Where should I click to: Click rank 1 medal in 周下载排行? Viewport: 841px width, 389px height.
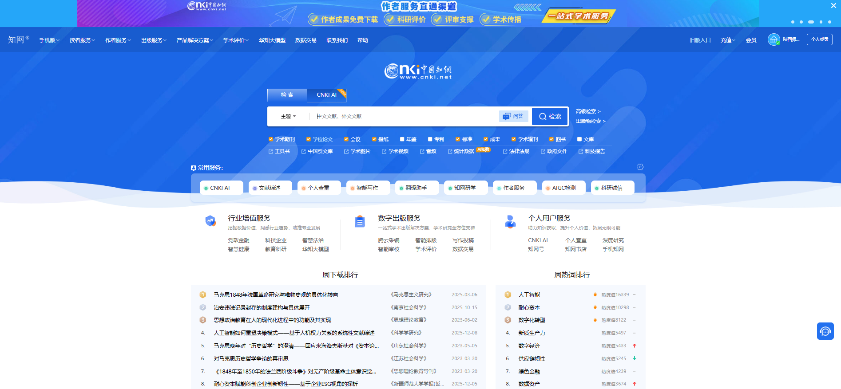tap(203, 295)
